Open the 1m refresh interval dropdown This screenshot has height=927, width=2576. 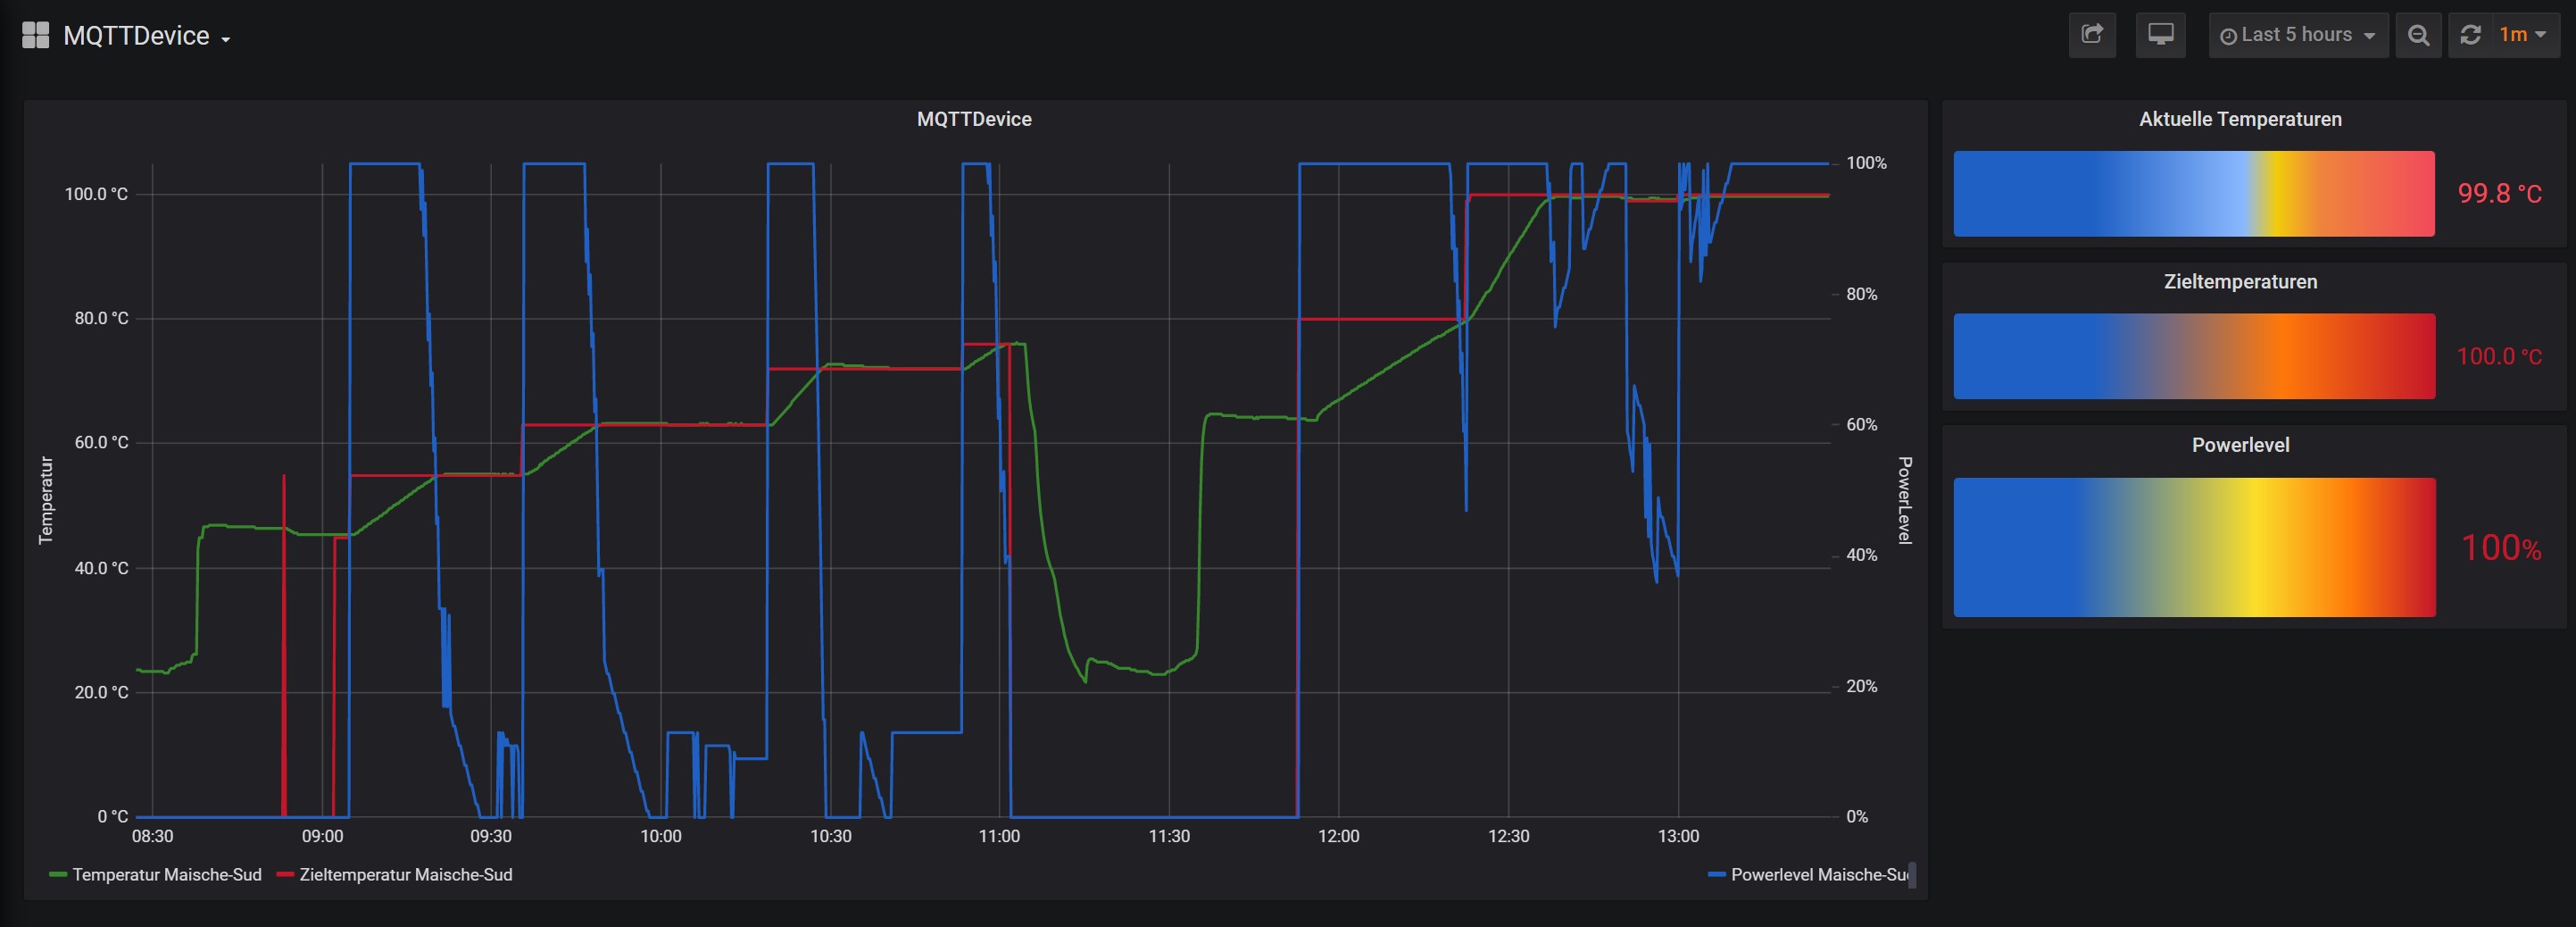click(2522, 35)
